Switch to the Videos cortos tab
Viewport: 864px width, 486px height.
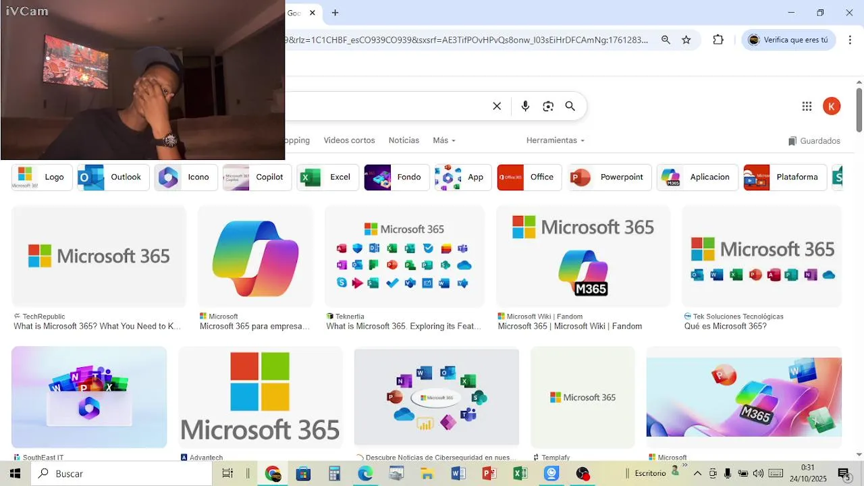point(349,140)
